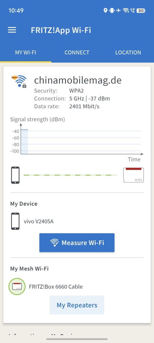Switch to the LOCATION tab
The height and width of the screenshot is (343, 154).
(x=128, y=52)
